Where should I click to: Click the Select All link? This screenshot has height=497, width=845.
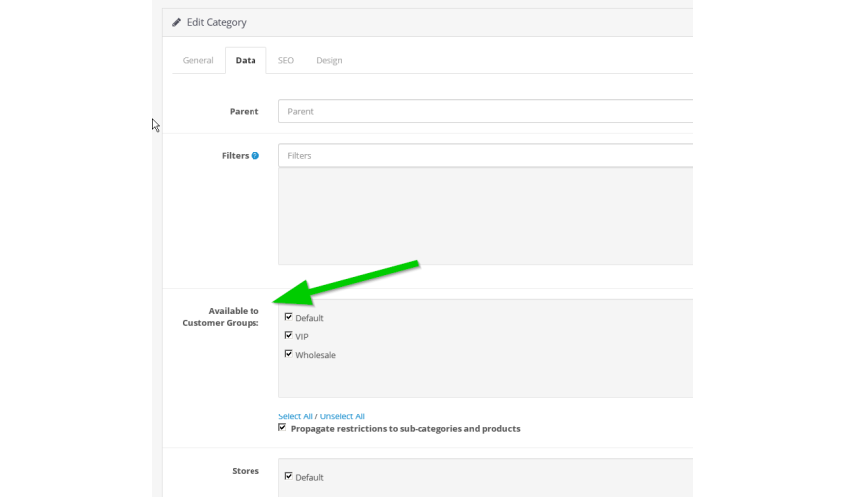pyautogui.click(x=295, y=416)
